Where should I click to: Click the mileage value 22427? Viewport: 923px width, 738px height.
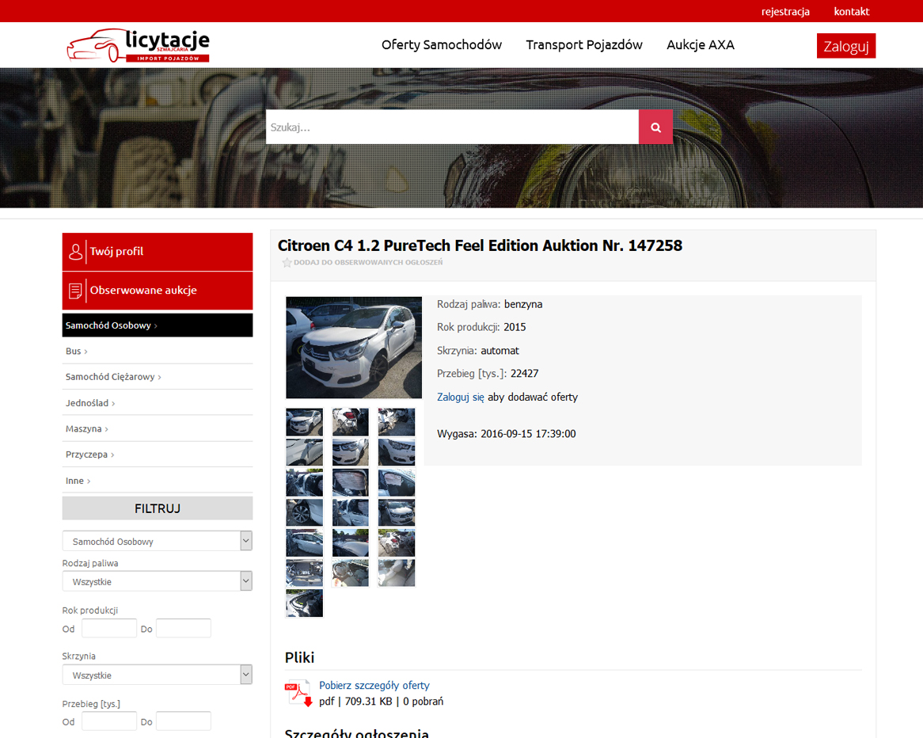(x=525, y=374)
